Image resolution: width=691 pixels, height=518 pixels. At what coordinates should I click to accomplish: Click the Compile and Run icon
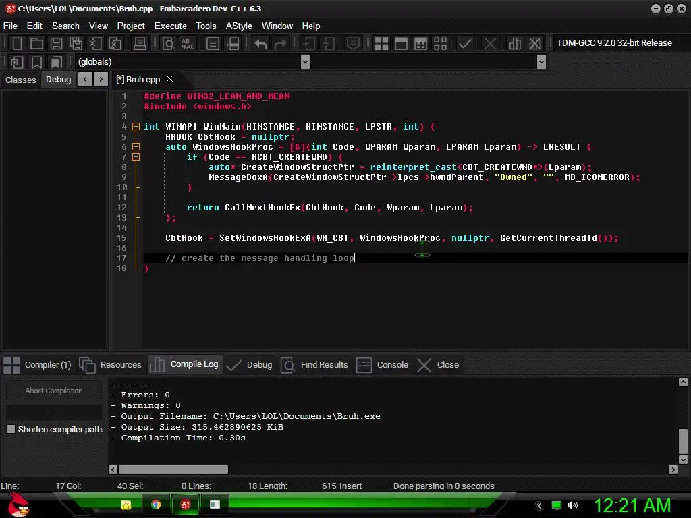coord(421,43)
